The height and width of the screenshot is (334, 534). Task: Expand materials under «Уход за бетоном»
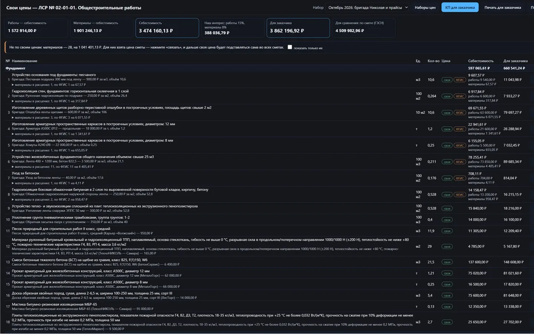click(48, 183)
